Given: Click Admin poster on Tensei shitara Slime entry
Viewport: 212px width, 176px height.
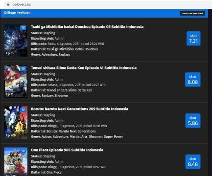Looking at the screenshot, I should [x=59, y=80].
